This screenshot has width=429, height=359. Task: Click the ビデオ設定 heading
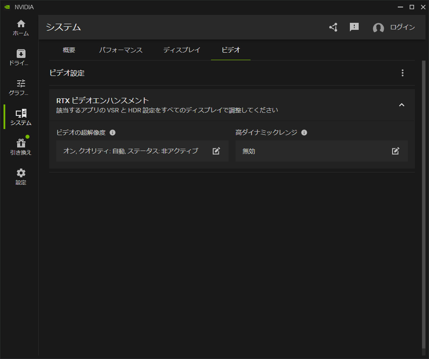[67, 73]
